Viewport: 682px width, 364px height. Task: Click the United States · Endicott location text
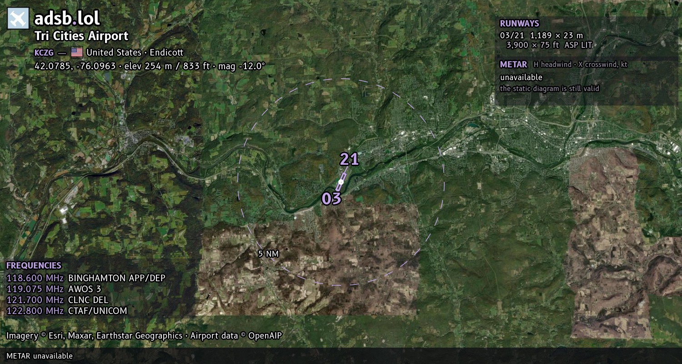[x=135, y=52]
